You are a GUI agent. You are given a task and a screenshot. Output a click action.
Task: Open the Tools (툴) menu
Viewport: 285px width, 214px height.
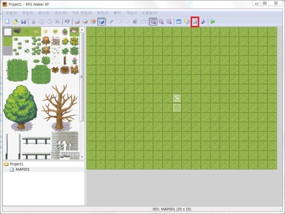117,13
